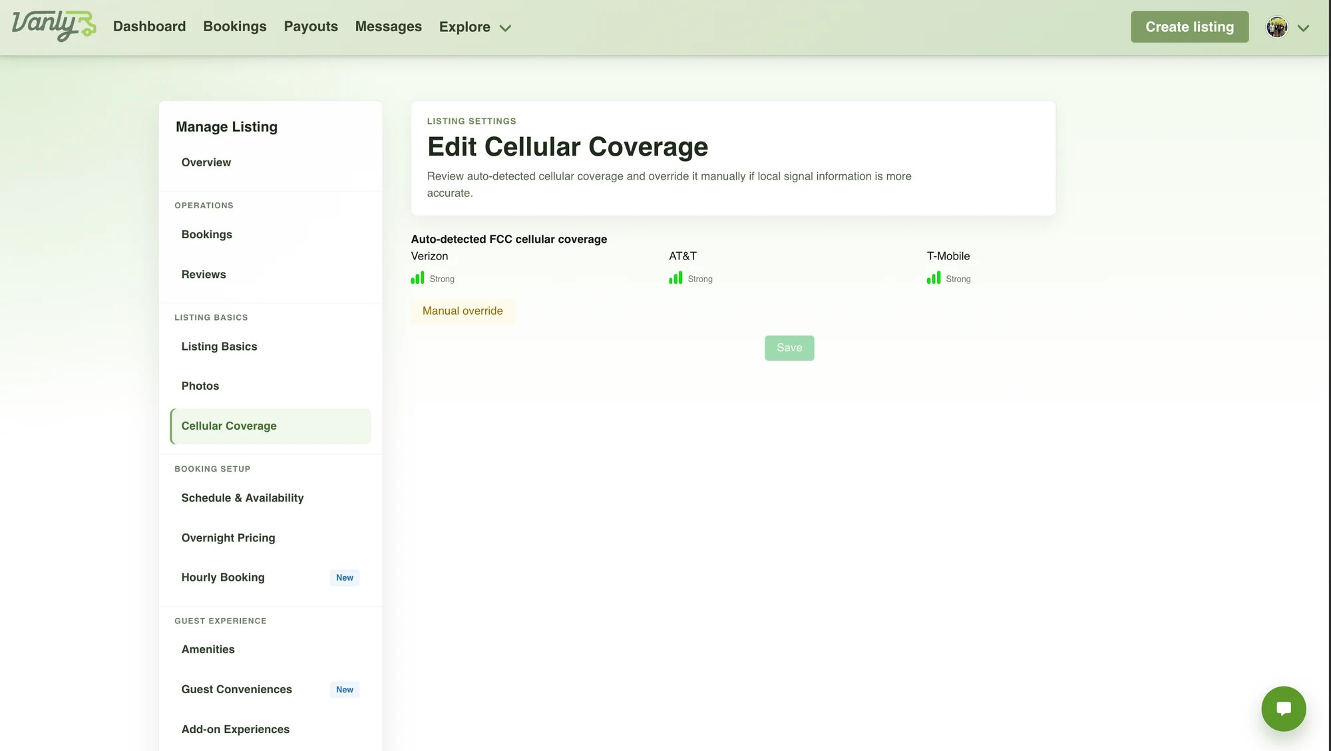This screenshot has height=751, width=1331.
Task: Open the chat support bubble
Action: (1283, 708)
